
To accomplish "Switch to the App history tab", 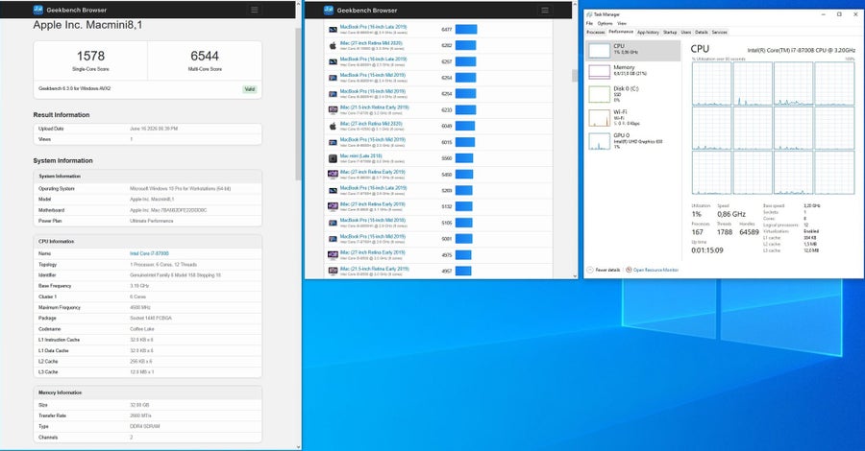I will 648,33.
